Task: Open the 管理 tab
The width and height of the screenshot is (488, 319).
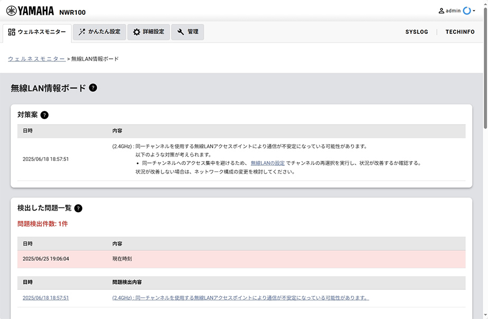Action: coord(187,32)
